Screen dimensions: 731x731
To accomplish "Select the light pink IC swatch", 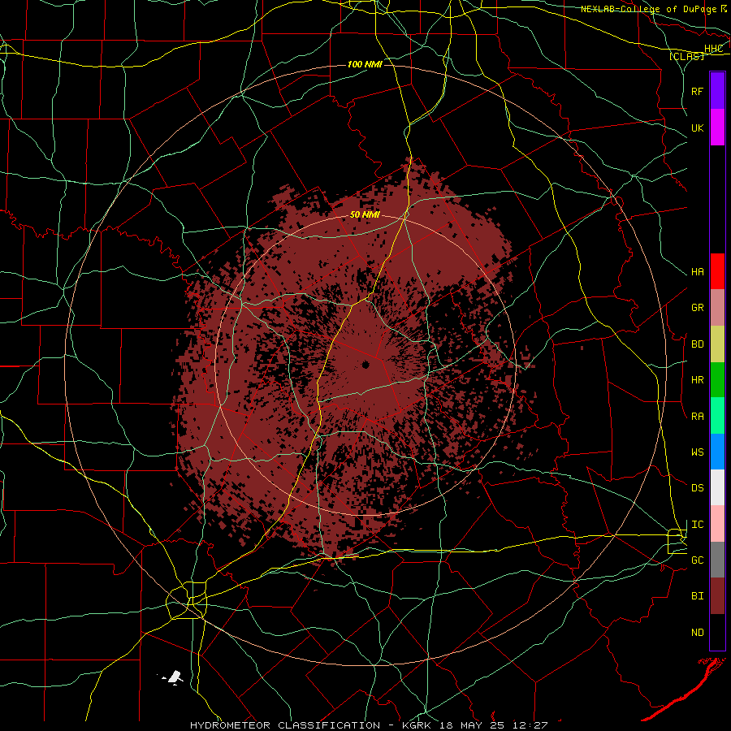I will [717, 524].
